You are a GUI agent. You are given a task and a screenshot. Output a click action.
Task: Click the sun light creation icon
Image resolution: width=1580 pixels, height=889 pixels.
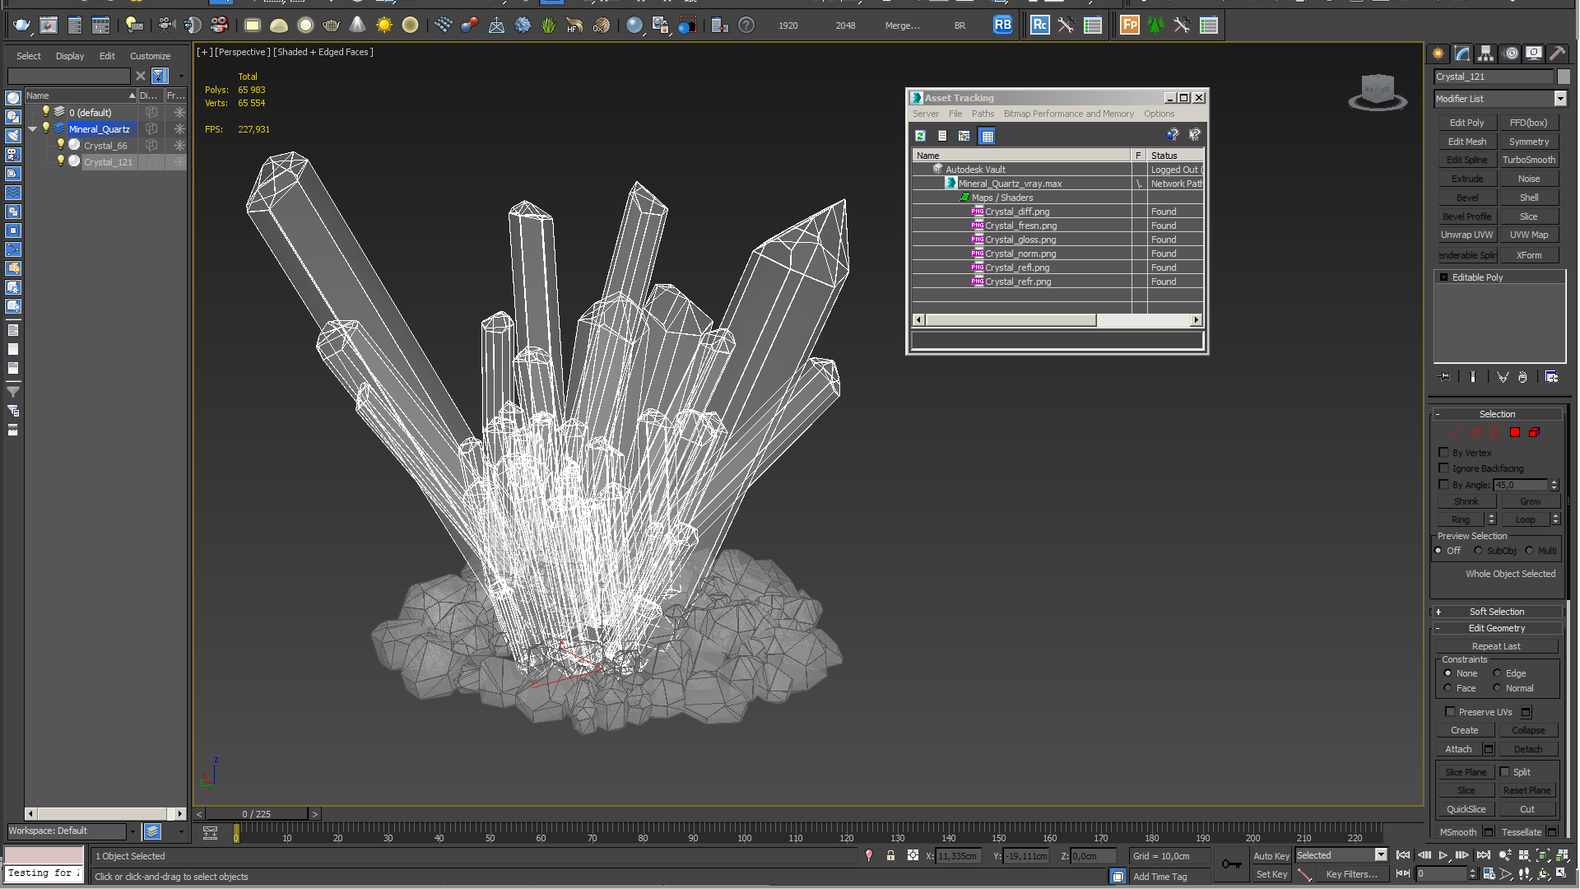[383, 26]
